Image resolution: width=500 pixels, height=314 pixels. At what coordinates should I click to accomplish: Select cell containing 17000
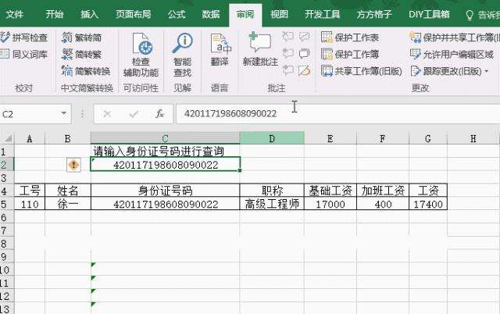[330, 204]
